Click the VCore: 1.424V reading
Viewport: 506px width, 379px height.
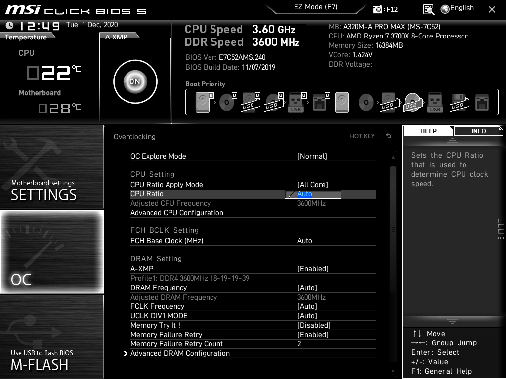tap(350, 54)
